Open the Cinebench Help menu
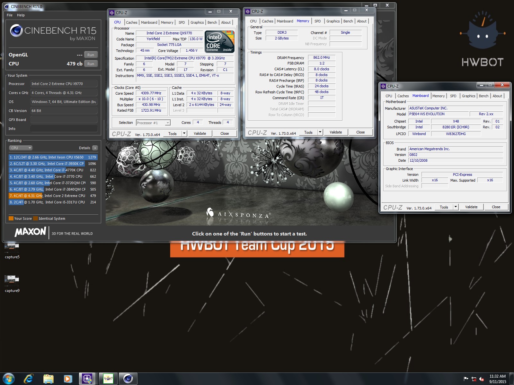Image resolution: width=514 pixels, height=385 pixels. (21, 15)
